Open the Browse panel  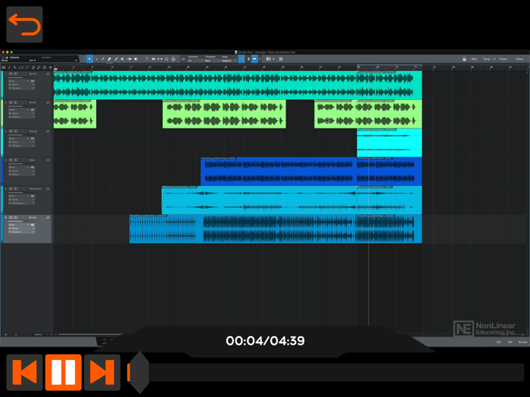coord(522,343)
